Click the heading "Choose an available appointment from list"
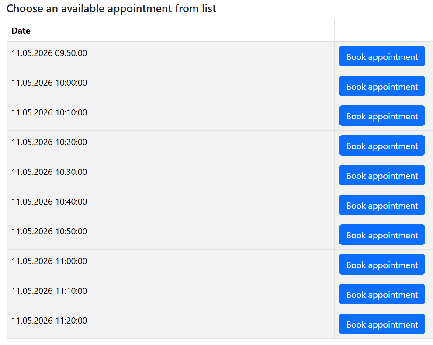 [x=111, y=8]
